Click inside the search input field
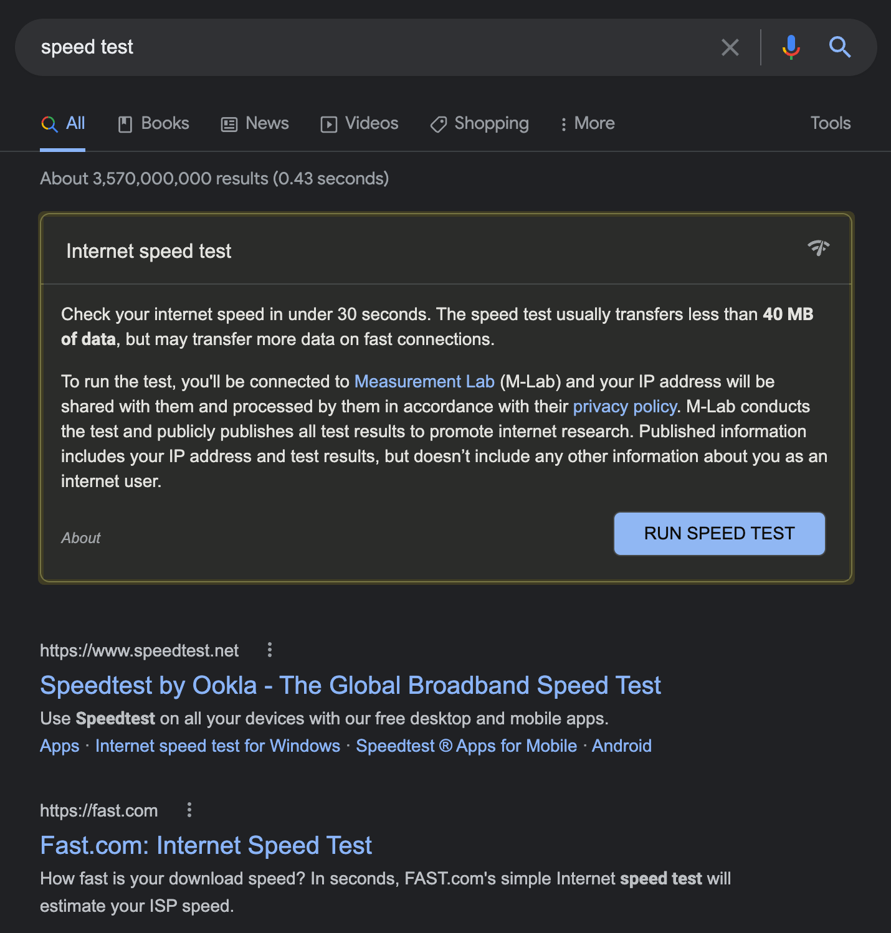Image resolution: width=891 pixels, height=933 pixels. tap(374, 47)
